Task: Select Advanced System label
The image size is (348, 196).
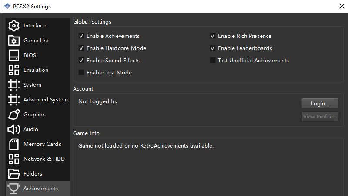Action: (x=46, y=100)
